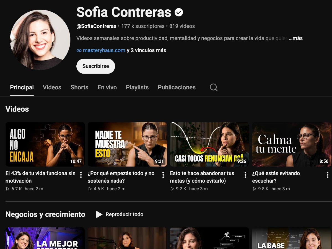
Task: Open the "La mejor" thumbnail in Negocios row
Action: point(45,238)
